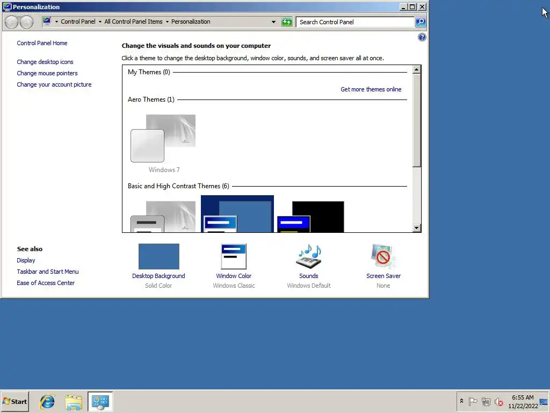This screenshot has width=550, height=413.
Task: Click the theme list scrollbar thumb
Action: click(x=416, y=120)
